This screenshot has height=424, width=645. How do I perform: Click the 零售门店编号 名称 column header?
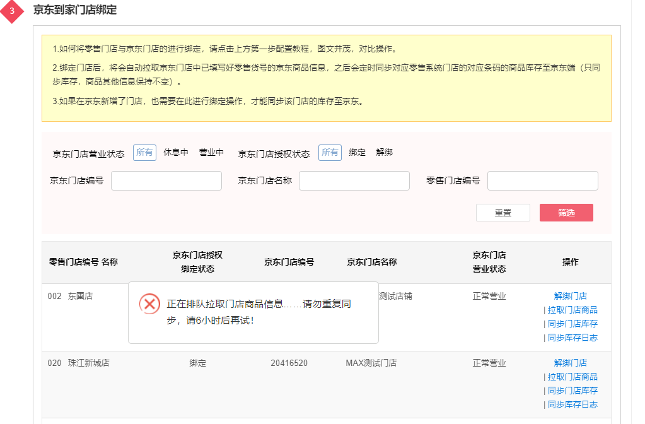tap(83, 262)
